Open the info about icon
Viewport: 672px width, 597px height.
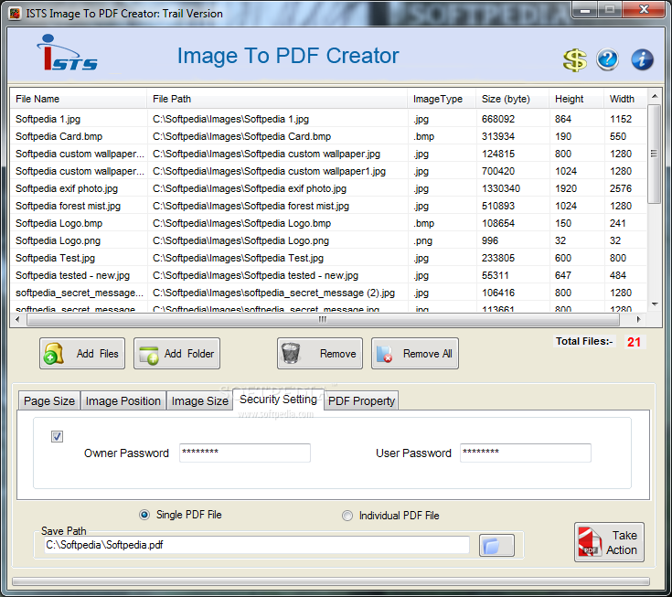(642, 59)
